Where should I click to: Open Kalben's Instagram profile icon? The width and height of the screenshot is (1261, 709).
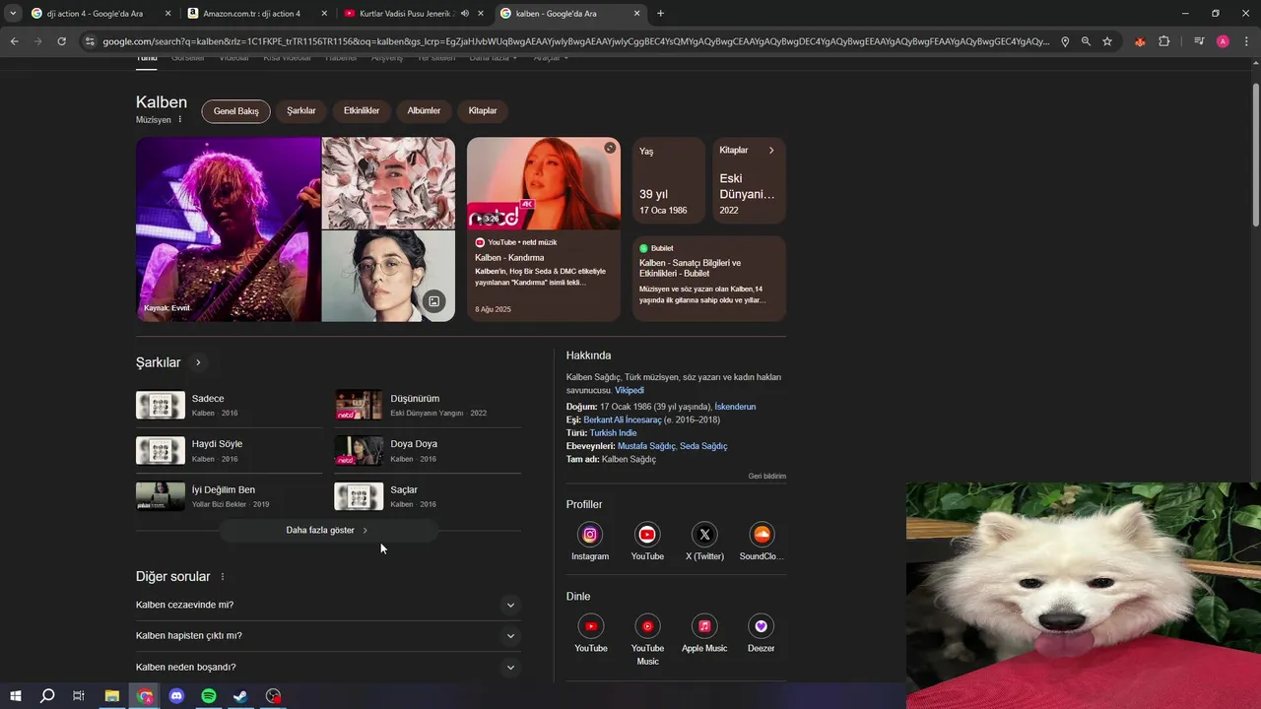590,535
